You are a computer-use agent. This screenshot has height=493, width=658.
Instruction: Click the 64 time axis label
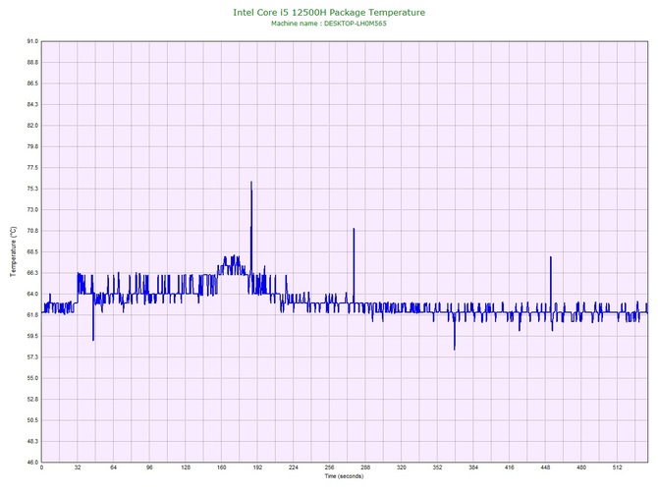click(x=113, y=467)
